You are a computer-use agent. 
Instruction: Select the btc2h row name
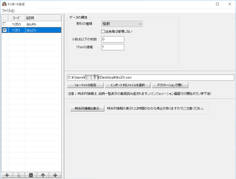point(31,30)
